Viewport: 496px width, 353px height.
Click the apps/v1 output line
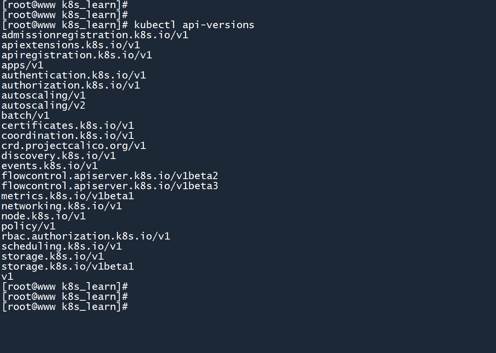click(23, 65)
